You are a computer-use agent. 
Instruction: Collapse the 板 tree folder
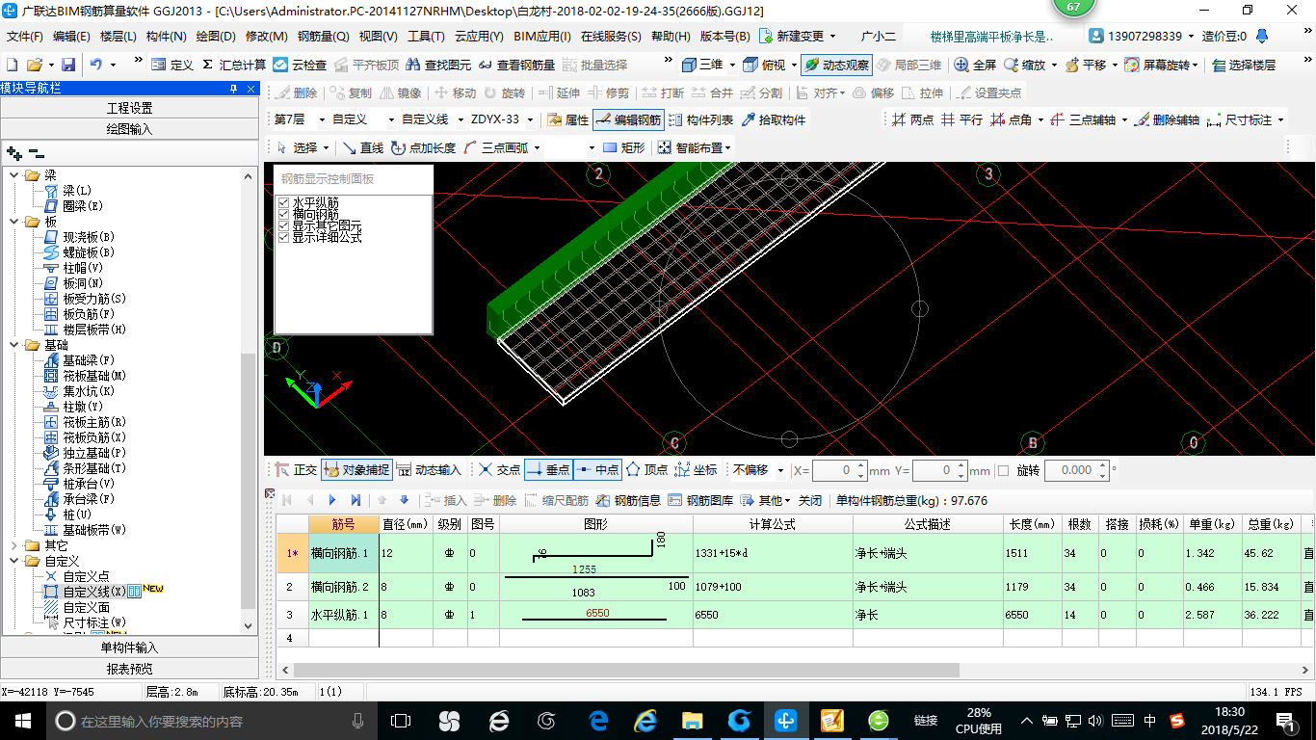(14, 222)
